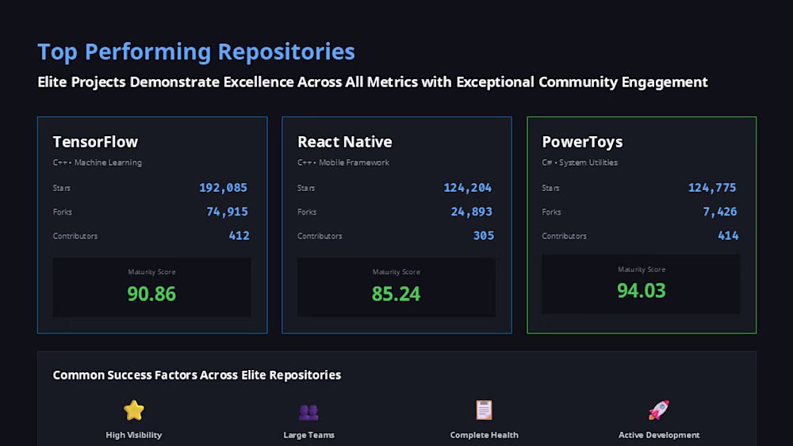
Task: Click 'C++ • Machine Learning' subtitle
Action: click(97, 162)
